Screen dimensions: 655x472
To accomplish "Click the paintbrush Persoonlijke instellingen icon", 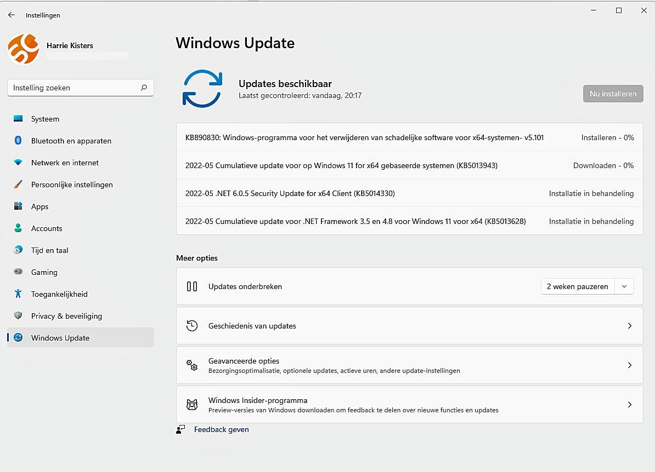I will [x=18, y=185].
